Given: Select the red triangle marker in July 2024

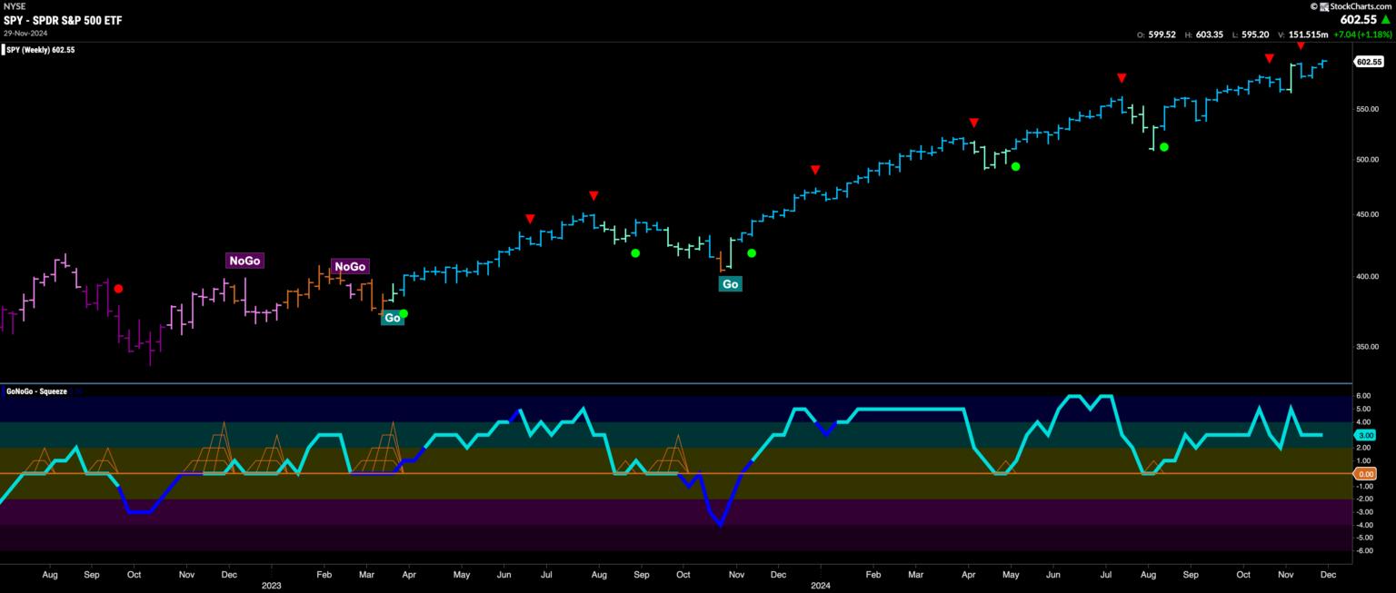Looking at the screenshot, I should click(x=1122, y=78).
